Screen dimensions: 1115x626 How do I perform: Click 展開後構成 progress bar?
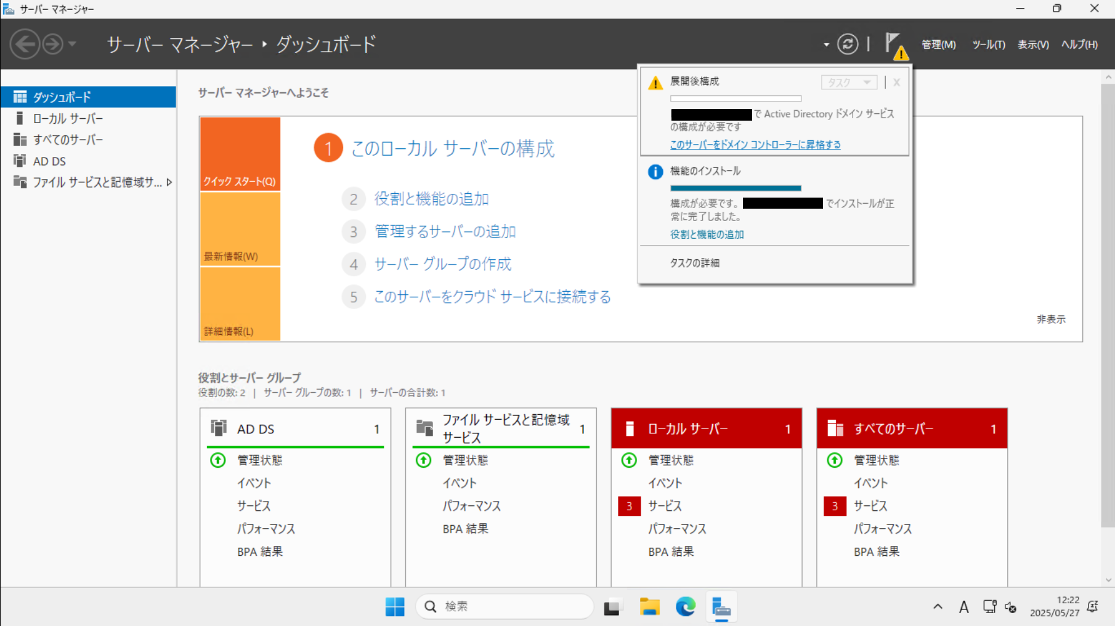pyautogui.click(x=736, y=98)
